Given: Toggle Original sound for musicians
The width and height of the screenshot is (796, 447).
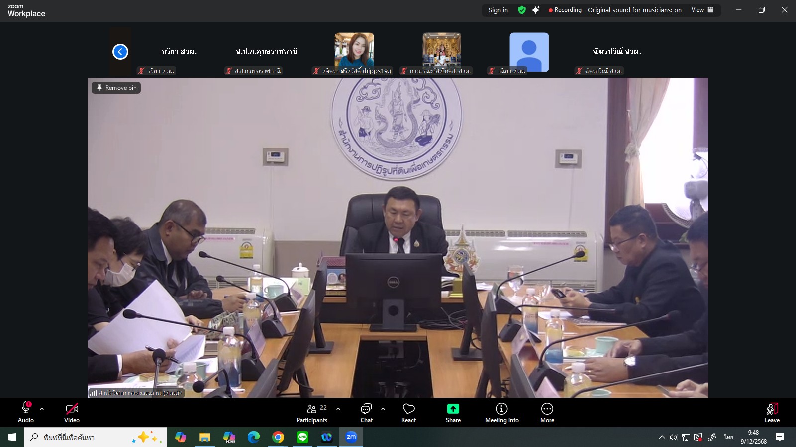Looking at the screenshot, I should point(634,10).
